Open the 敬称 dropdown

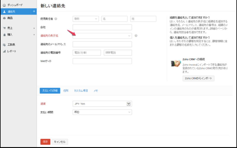click(x=85, y=19)
